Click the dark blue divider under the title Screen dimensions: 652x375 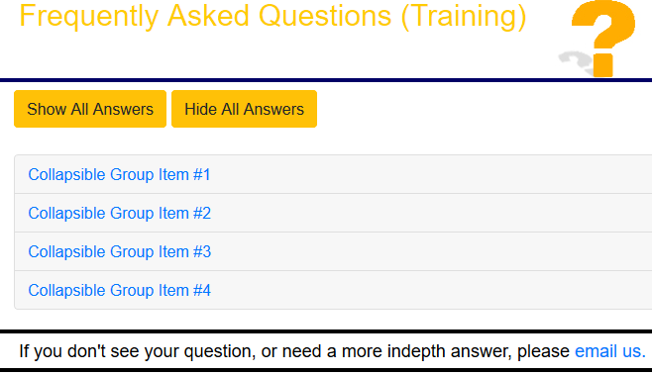pos(326,80)
